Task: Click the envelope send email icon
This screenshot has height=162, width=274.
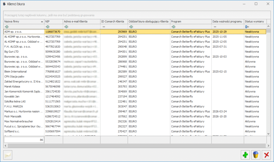Action: coord(8,155)
